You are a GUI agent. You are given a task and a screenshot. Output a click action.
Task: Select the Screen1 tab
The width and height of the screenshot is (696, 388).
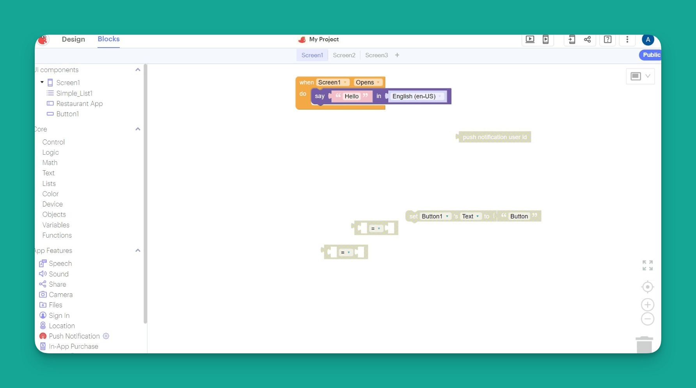312,55
